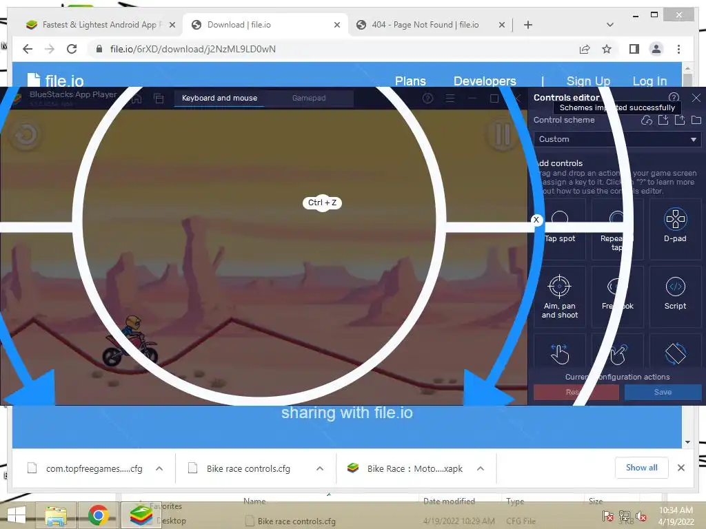Bookmark this page with the star icon
Image resolution: width=706 pixels, height=529 pixels.
(x=607, y=49)
